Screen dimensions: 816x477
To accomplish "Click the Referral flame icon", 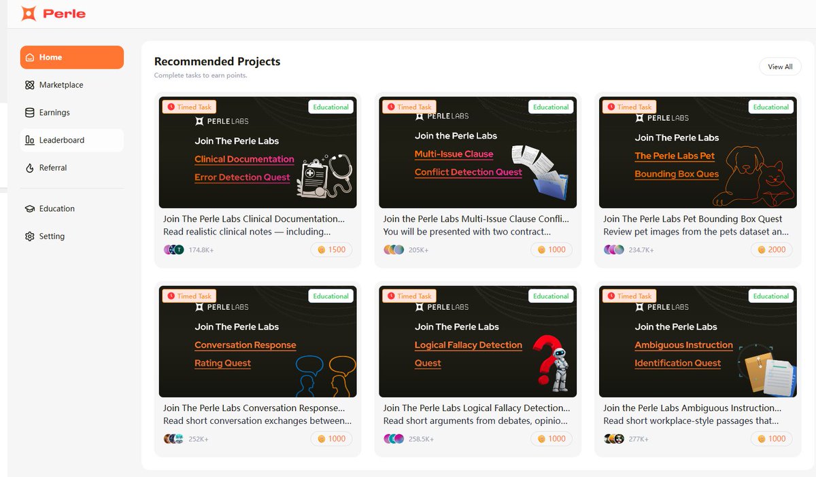I will 29,168.
